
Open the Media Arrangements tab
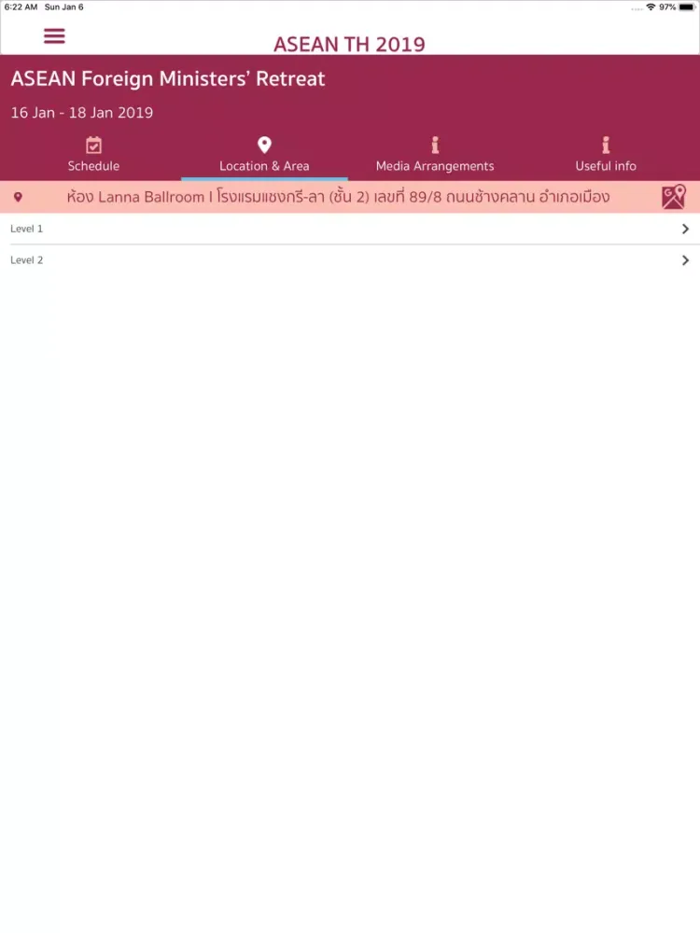[x=435, y=155]
